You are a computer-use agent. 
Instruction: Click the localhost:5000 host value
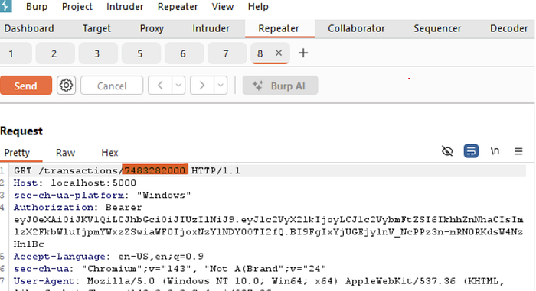coord(93,183)
